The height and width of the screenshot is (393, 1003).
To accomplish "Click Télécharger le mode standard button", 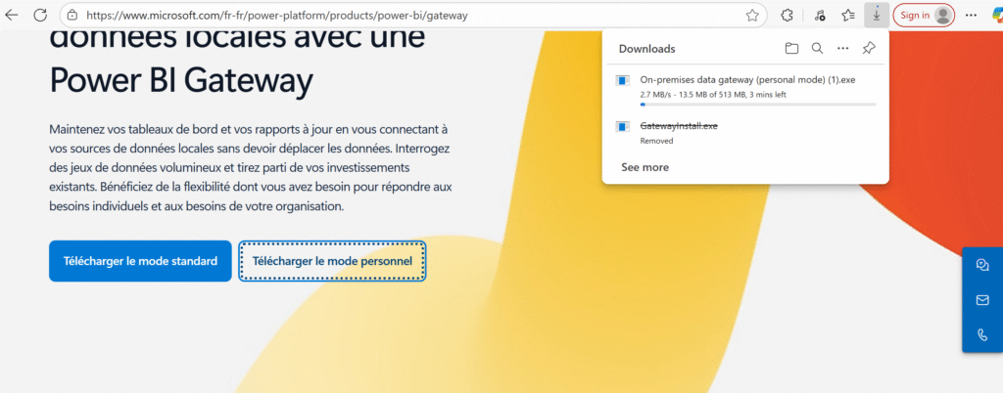I will (140, 261).
